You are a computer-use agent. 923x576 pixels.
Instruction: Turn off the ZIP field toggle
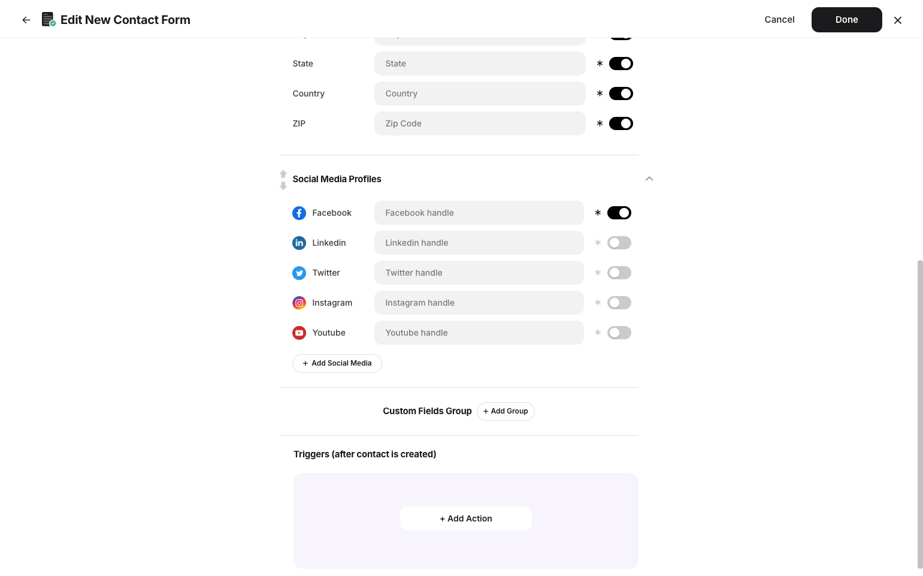621,123
